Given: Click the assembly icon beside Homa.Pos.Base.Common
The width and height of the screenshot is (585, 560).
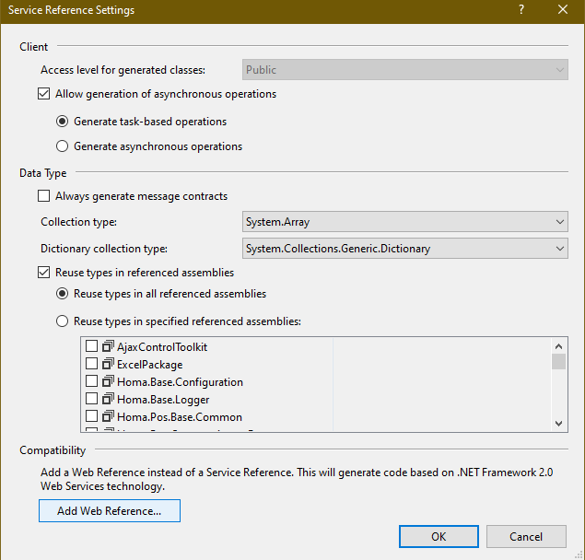Looking at the screenshot, I should pos(108,416).
